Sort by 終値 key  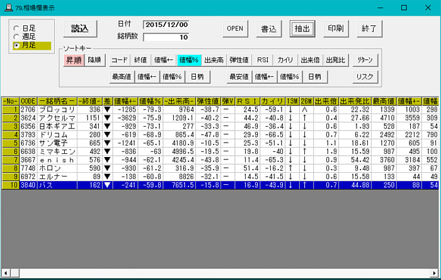(140, 60)
